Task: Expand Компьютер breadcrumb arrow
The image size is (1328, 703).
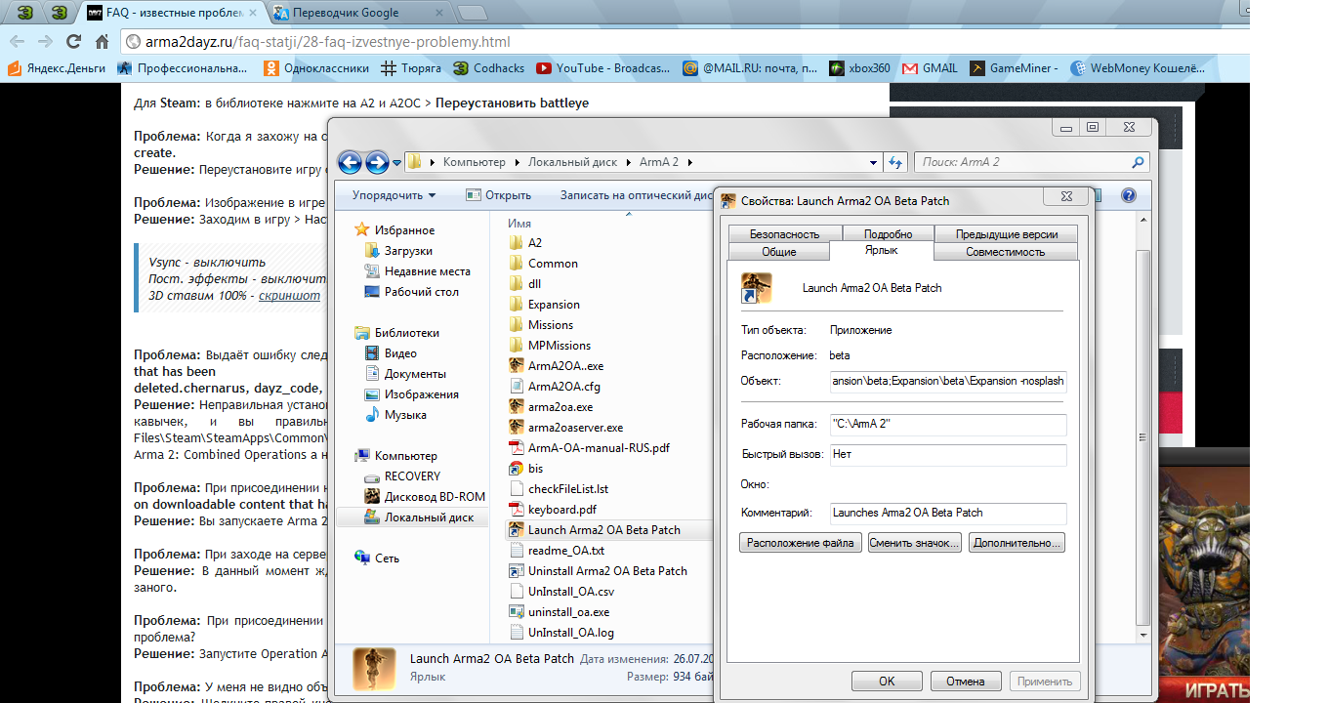Action: coord(518,162)
